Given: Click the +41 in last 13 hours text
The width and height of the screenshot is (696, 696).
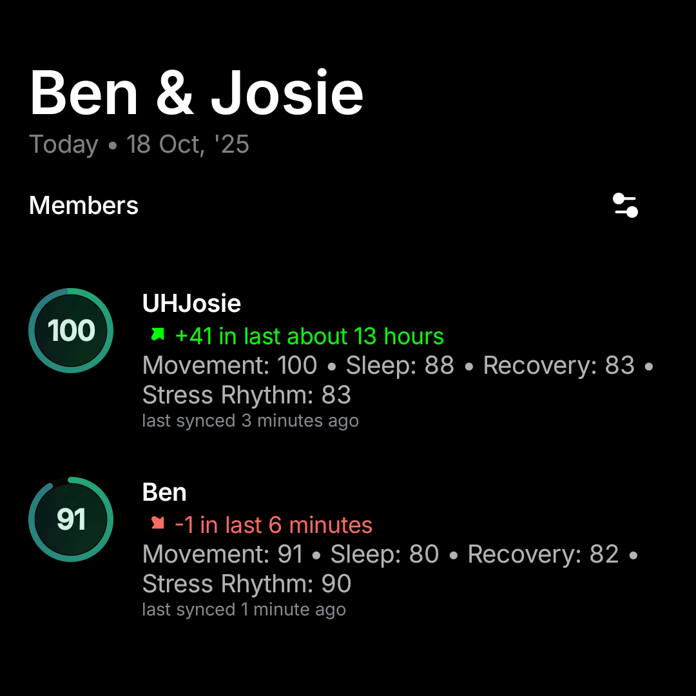Looking at the screenshot, I should tap(309, 336).
